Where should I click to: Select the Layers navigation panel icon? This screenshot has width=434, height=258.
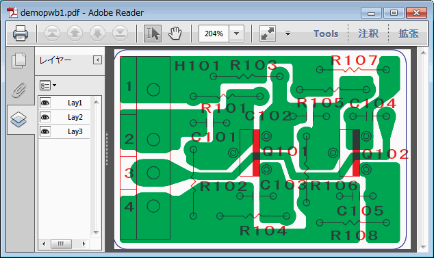18,119
